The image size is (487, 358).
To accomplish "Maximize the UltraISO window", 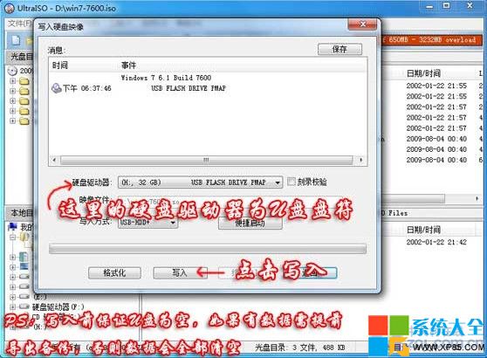I will pos(446,6).
